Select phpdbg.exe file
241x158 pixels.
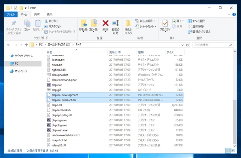114,125
